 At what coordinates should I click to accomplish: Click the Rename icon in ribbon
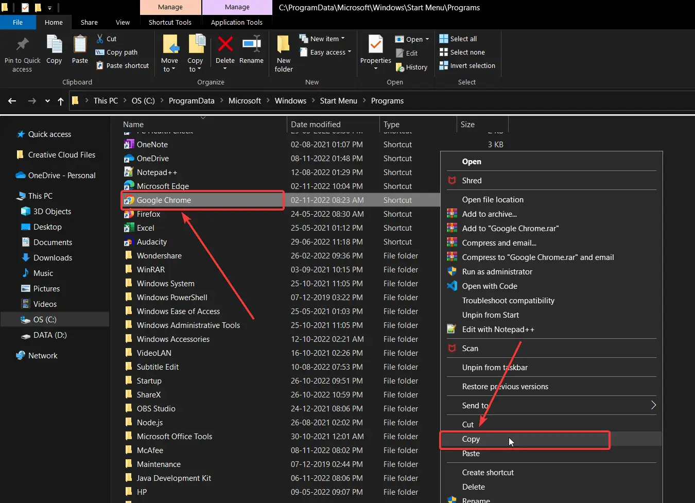(x=252, y=44)
